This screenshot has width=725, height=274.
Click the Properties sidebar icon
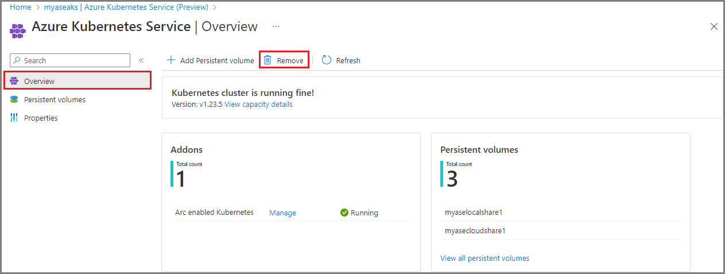pos(14,118)
